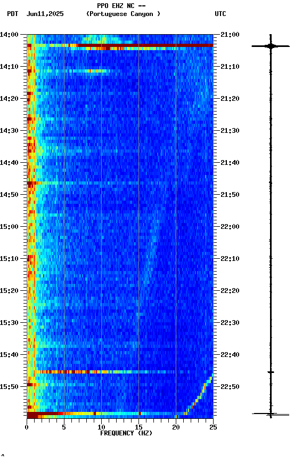
Task: Click the '21:40' UTC time label
Action: [x=230, y=163]
